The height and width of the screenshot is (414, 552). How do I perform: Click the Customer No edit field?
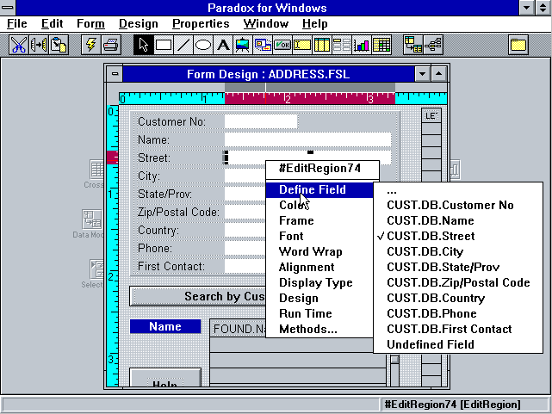click(x=261, y=121)
